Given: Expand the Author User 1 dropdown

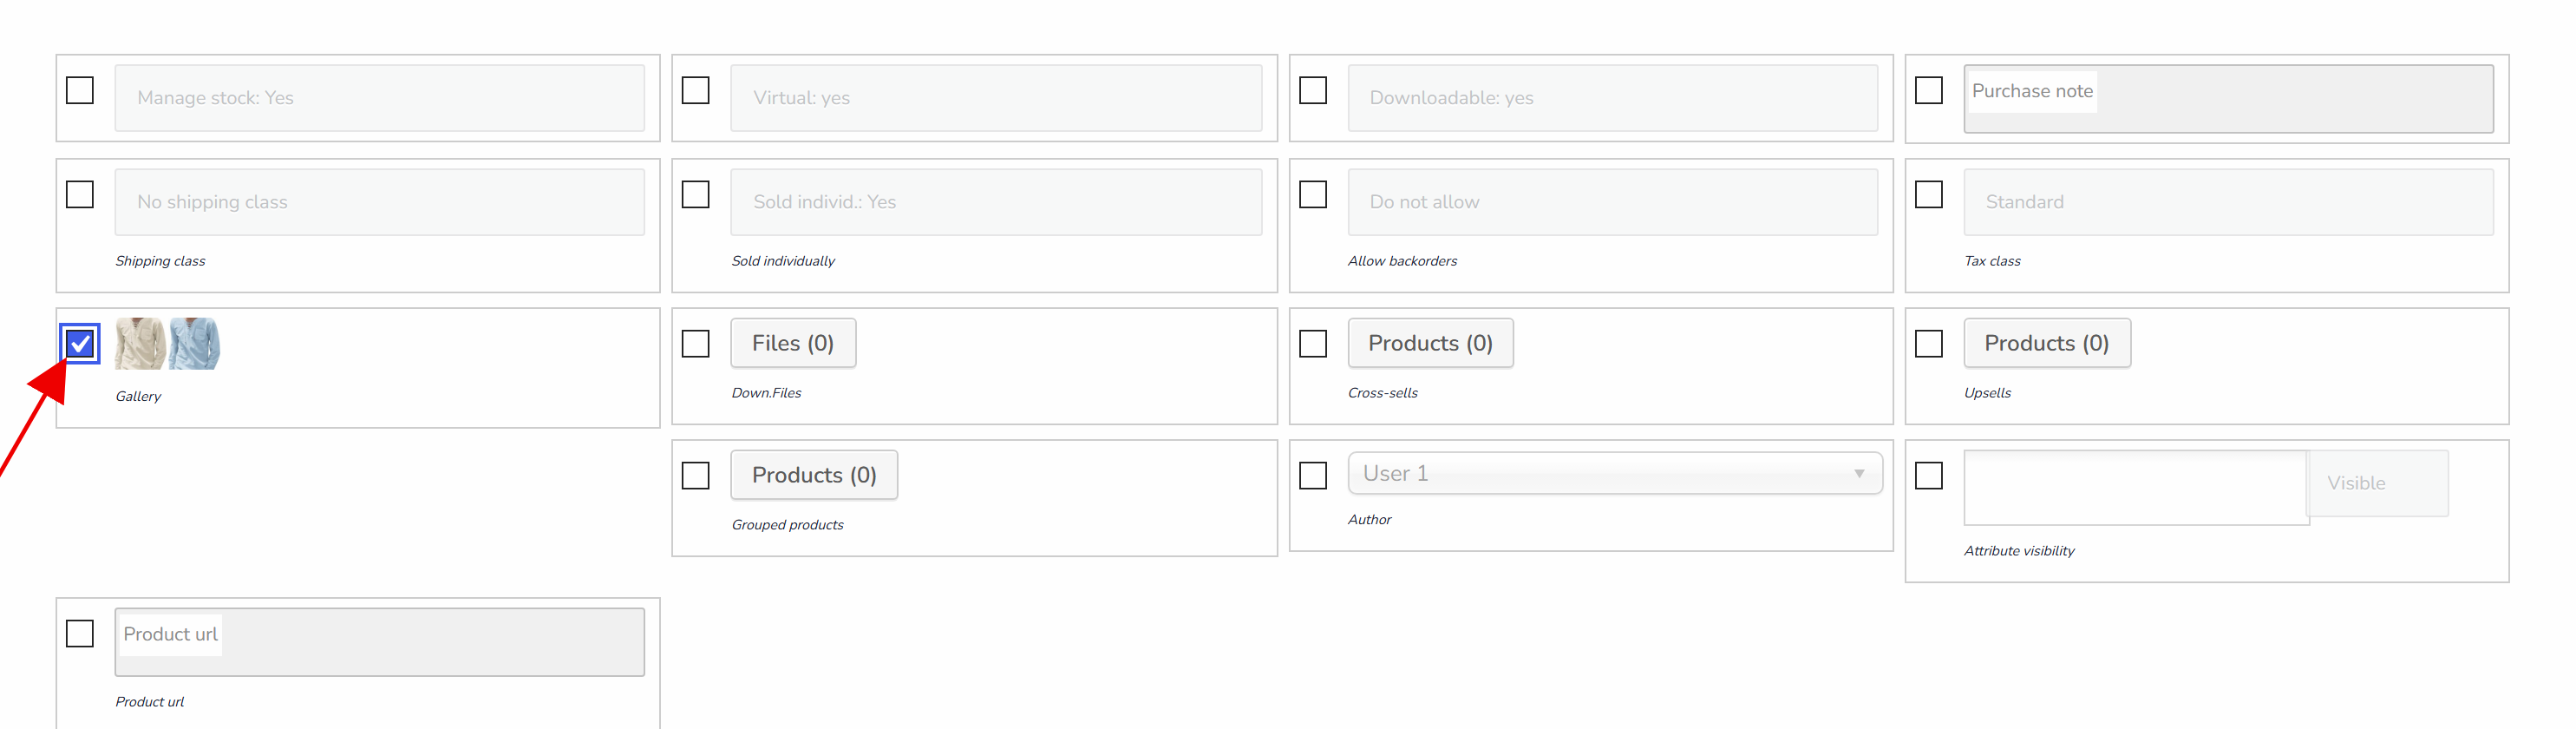Looking at the screenshot, I should coord(1615,474).
